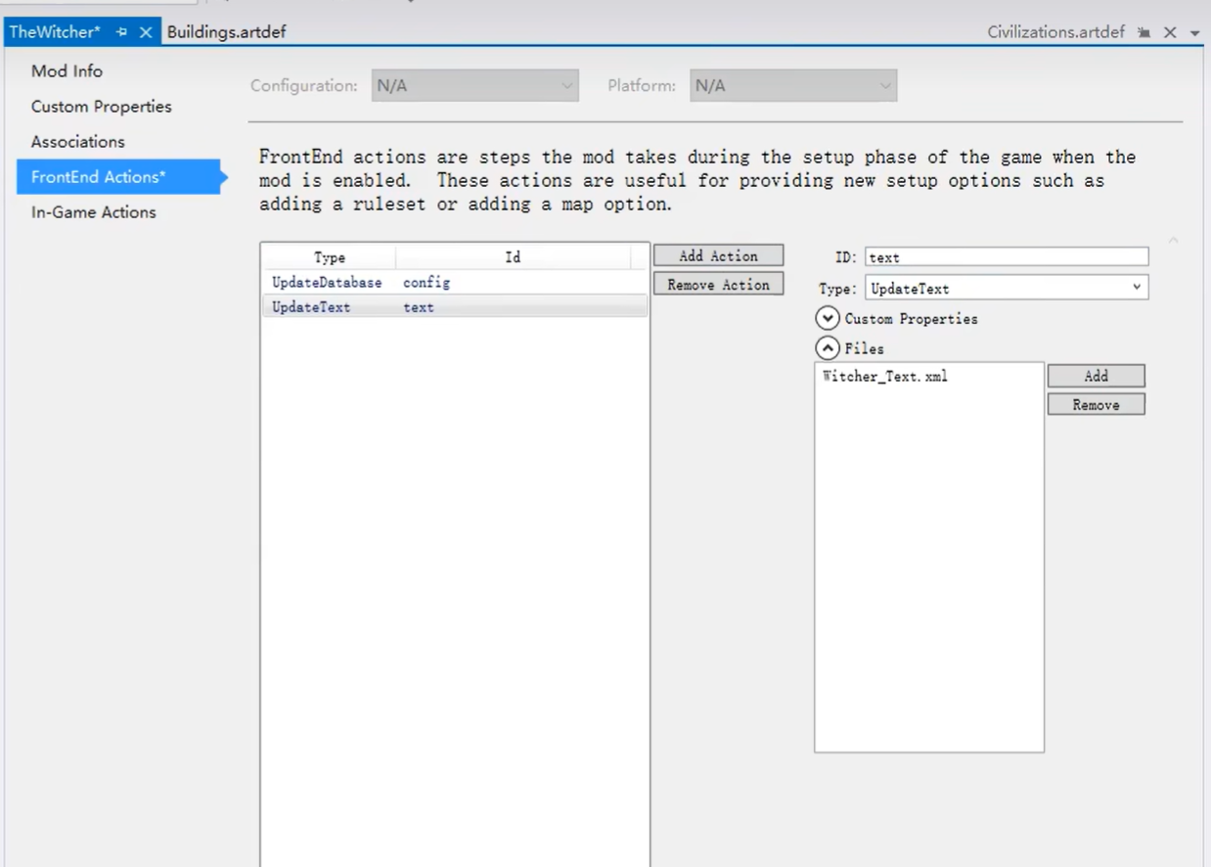Expand the Custom Properties section chevron

point(828,319)
